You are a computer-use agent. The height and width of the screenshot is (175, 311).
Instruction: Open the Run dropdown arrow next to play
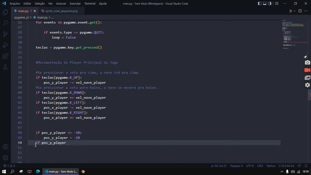click(294, 11)
